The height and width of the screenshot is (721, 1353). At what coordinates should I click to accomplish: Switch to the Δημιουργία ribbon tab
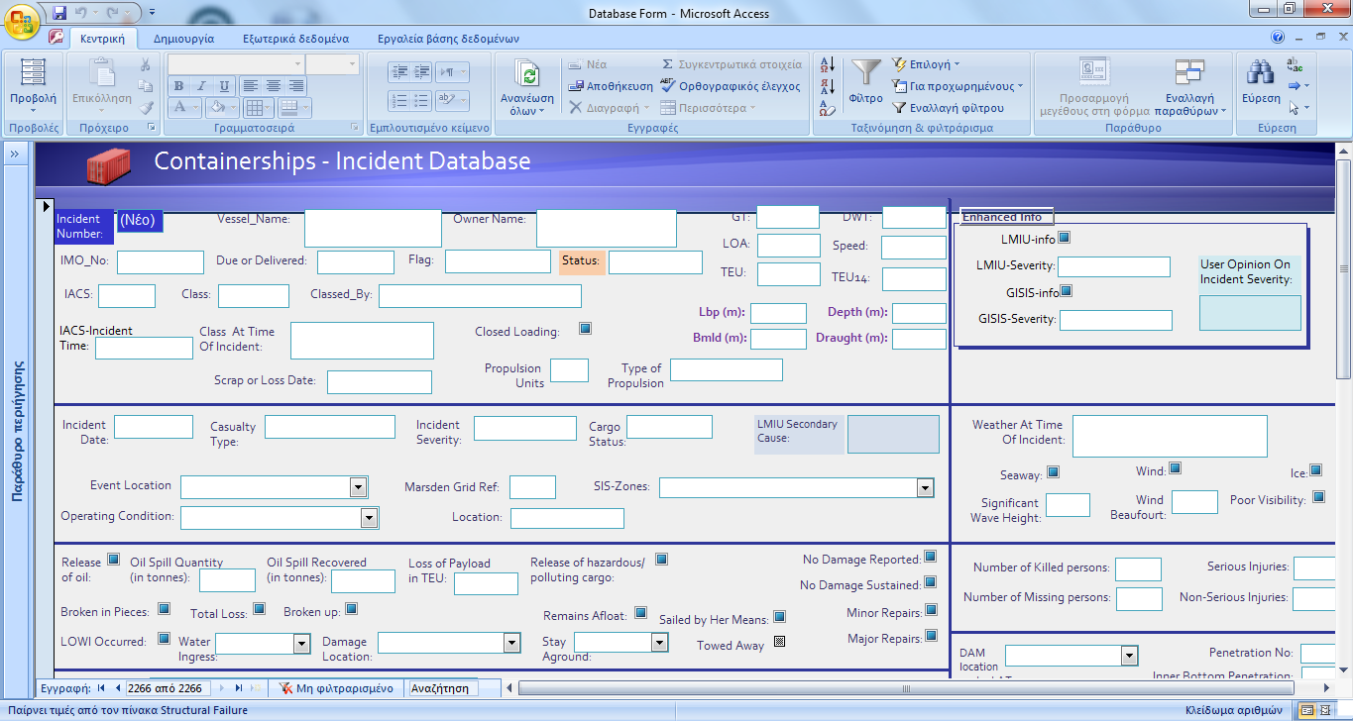184,39
